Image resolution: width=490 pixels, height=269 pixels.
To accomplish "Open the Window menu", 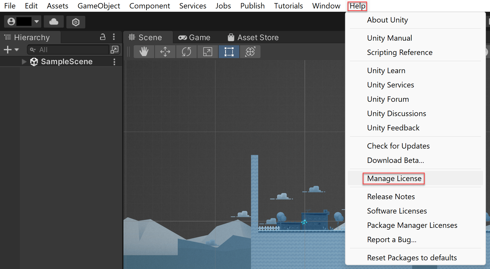I will (326, 6).
